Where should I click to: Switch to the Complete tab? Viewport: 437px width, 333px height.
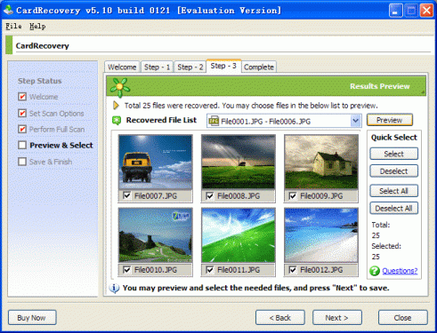coord(259,67)
